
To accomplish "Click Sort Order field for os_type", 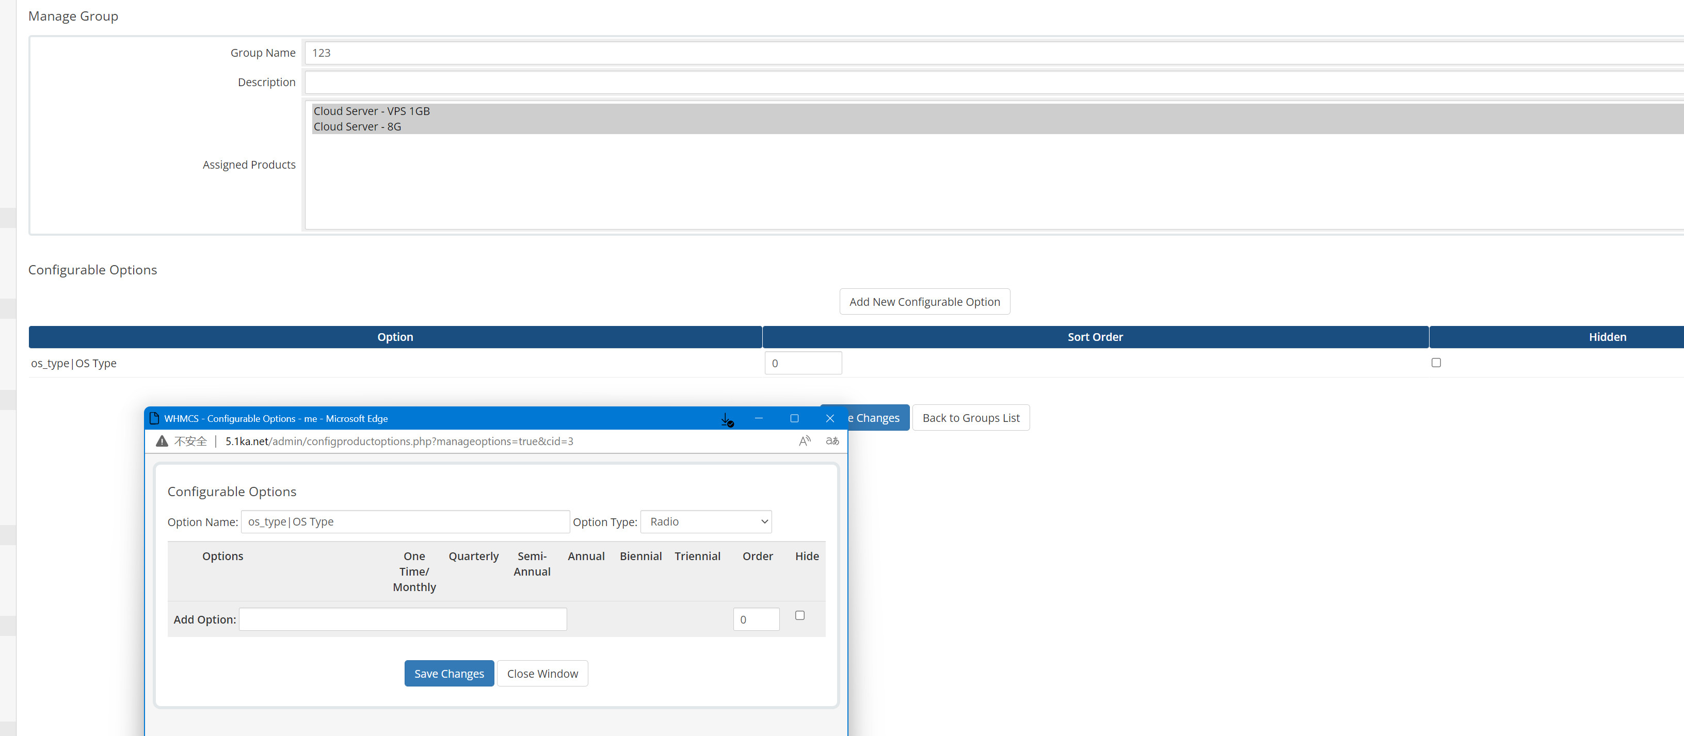I will (x=804, y=363).
